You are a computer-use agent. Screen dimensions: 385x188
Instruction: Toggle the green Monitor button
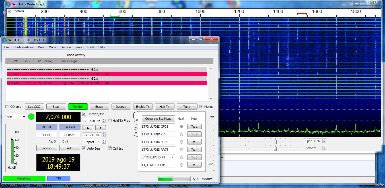click(78, 107)
